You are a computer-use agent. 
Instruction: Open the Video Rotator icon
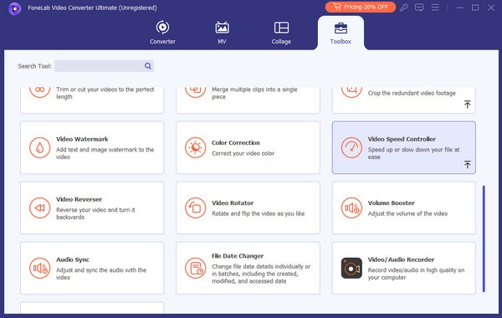point(195,208)
